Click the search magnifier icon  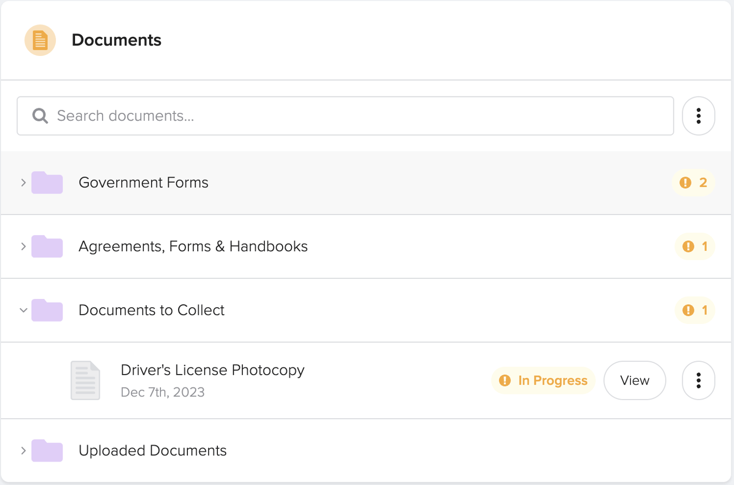click(39, 116)
